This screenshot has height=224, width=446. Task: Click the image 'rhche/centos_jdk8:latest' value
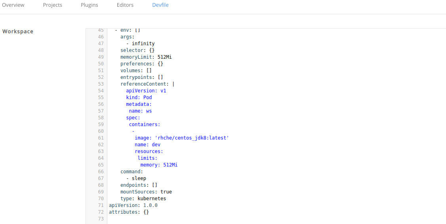192,138
